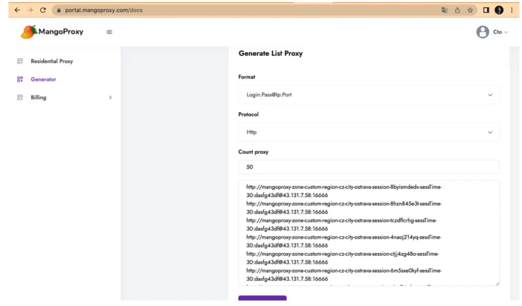Click the Cto user avatar icon
Screen dimensions: 522x306
point(482,32)
